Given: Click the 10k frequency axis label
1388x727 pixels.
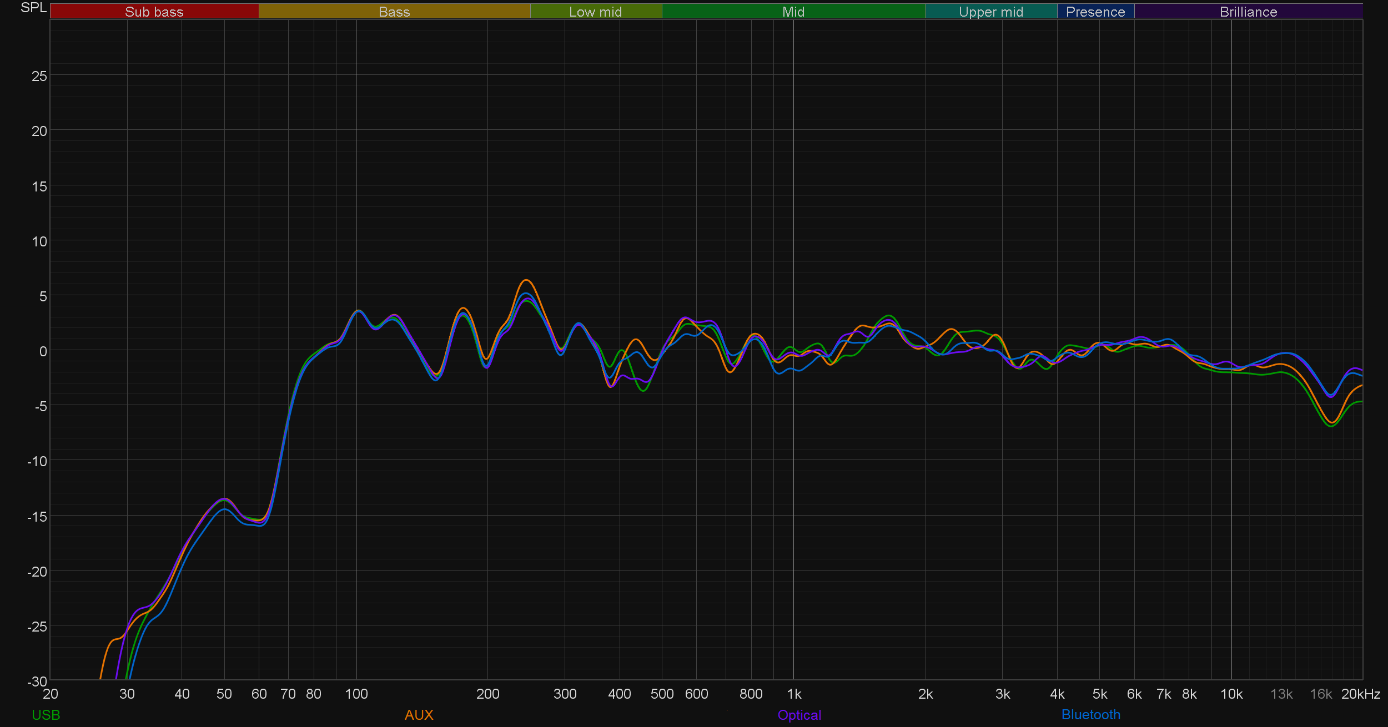Looking at the screenshot, I should [1231, 694].
